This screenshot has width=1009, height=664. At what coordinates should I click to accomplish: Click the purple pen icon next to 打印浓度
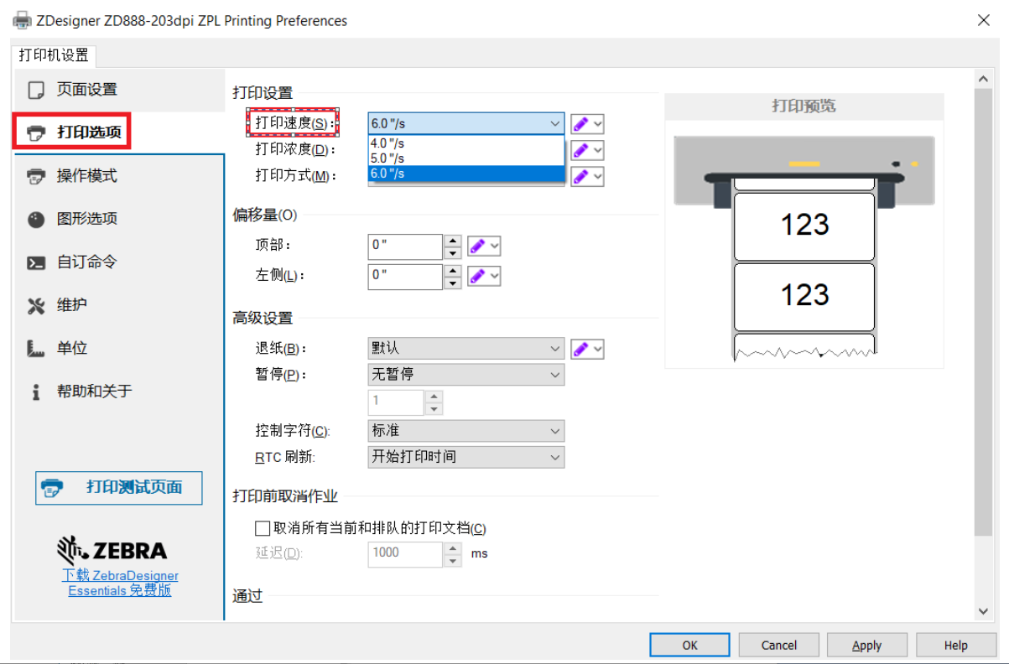(x=580, y=150)
